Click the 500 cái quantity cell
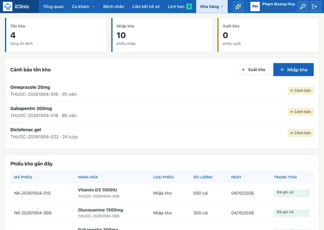Viewport: 324px width, 230px height. pos(201,193)
